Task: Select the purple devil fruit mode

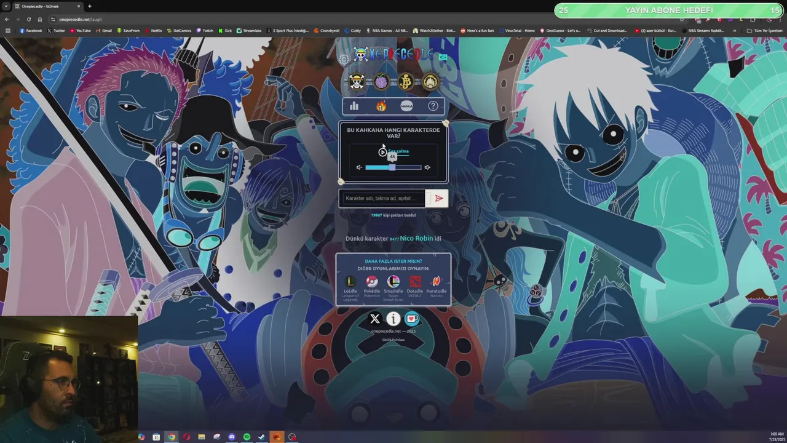Action: [x=381, y=81]
